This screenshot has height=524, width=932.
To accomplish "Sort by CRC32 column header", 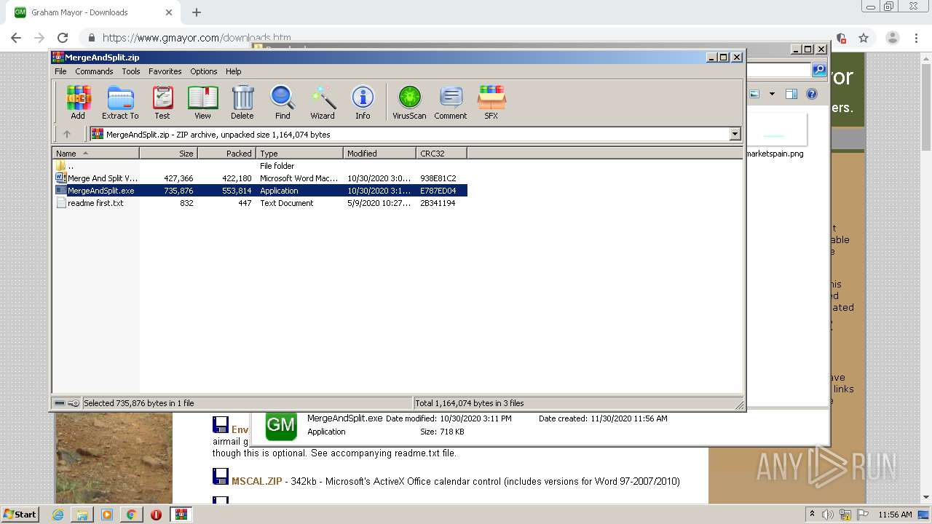I will [x=441, y=154].
